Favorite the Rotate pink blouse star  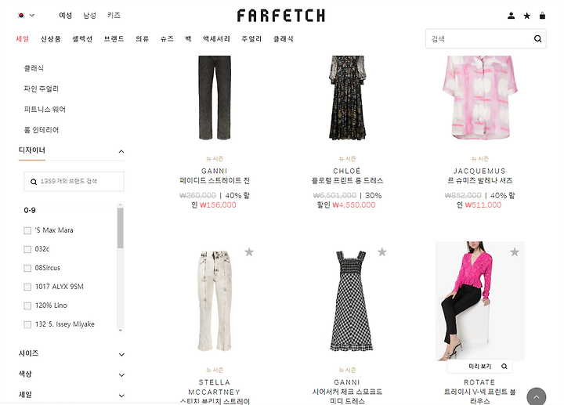click(x=515, y=251)
